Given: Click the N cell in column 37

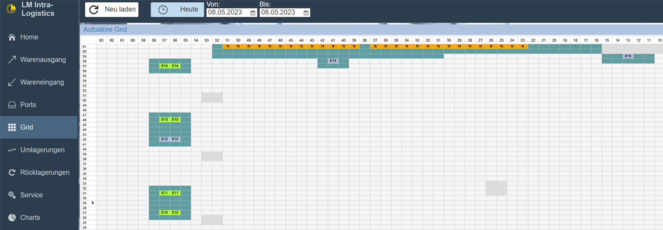Looking at the screenshot, I should 375,46.
